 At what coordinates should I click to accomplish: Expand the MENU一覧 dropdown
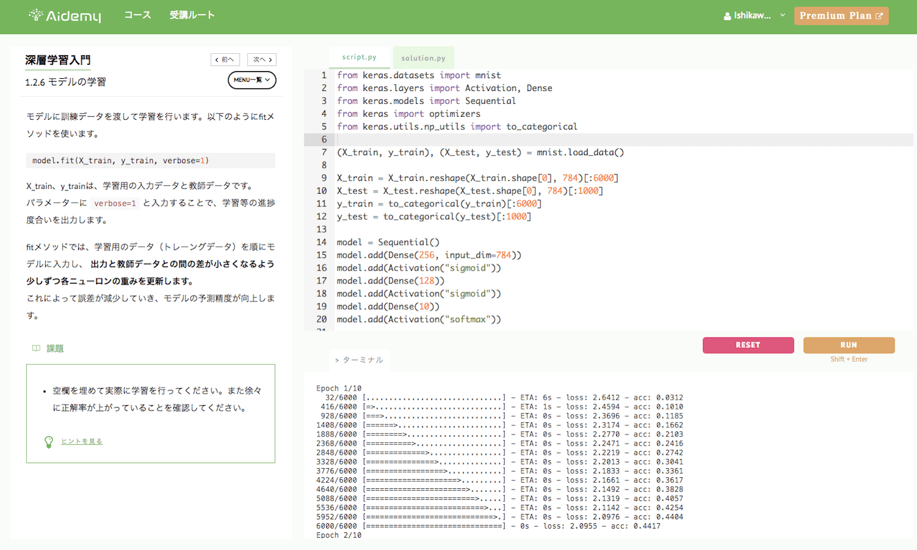[x=252, y=80]
